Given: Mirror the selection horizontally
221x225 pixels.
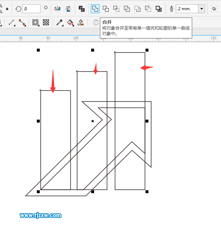Looking at the screenshot, I should 57,8.
